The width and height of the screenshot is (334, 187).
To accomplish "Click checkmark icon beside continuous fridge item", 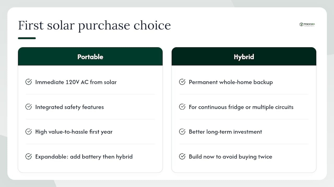I will [182, 107].
